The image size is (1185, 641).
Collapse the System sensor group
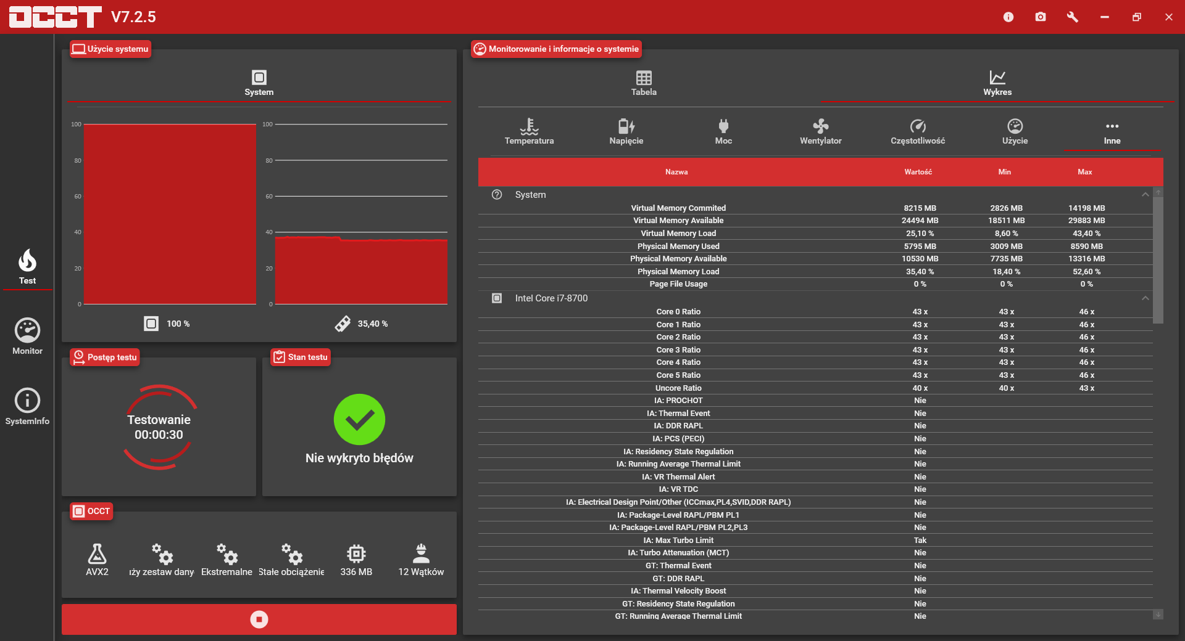tap(1145, 195)
